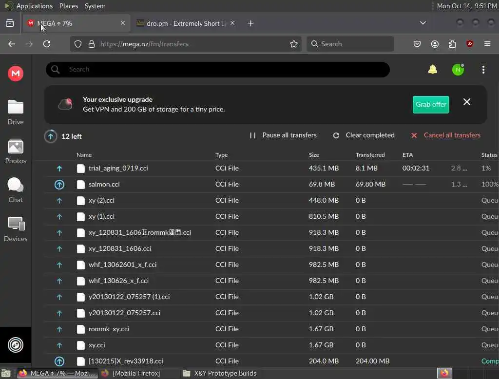Click the ETA column header
Screen dimensions: 499x379
(408, 155)
